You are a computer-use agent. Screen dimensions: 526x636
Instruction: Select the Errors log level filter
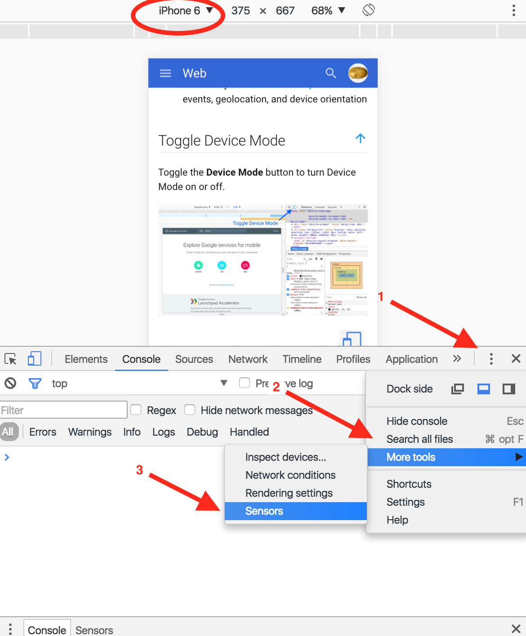(x=43, y=432)
